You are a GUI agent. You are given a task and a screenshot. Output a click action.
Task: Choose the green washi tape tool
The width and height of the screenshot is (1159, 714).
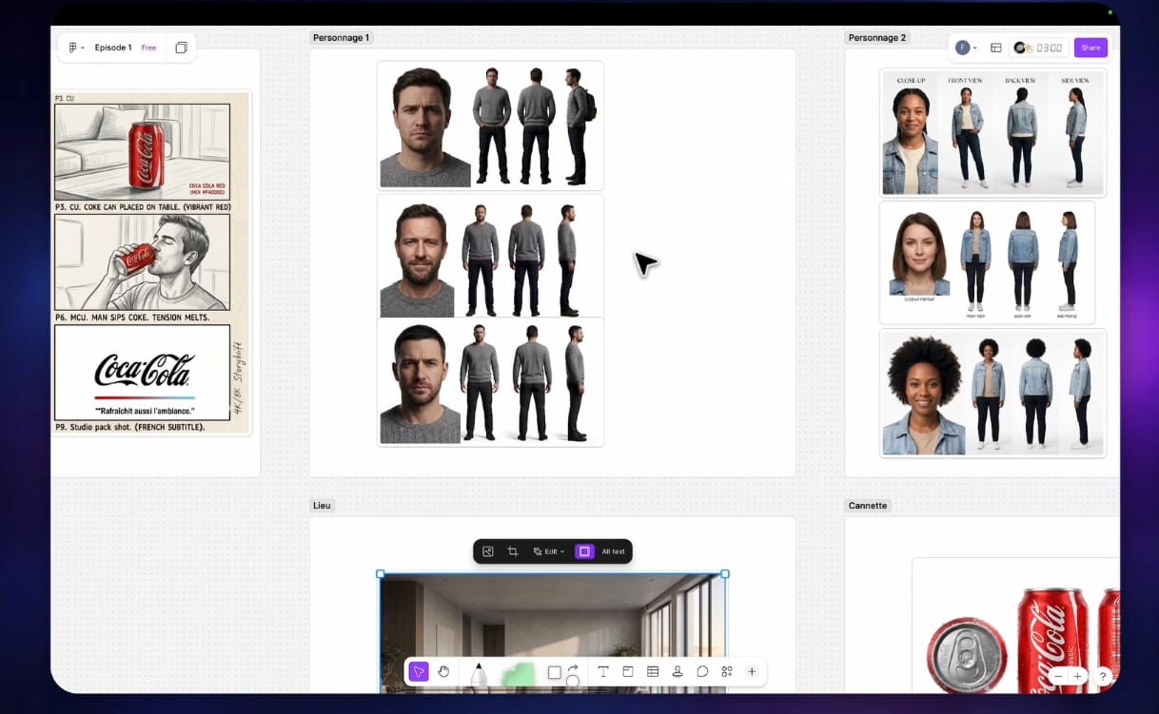coord(520,674)
